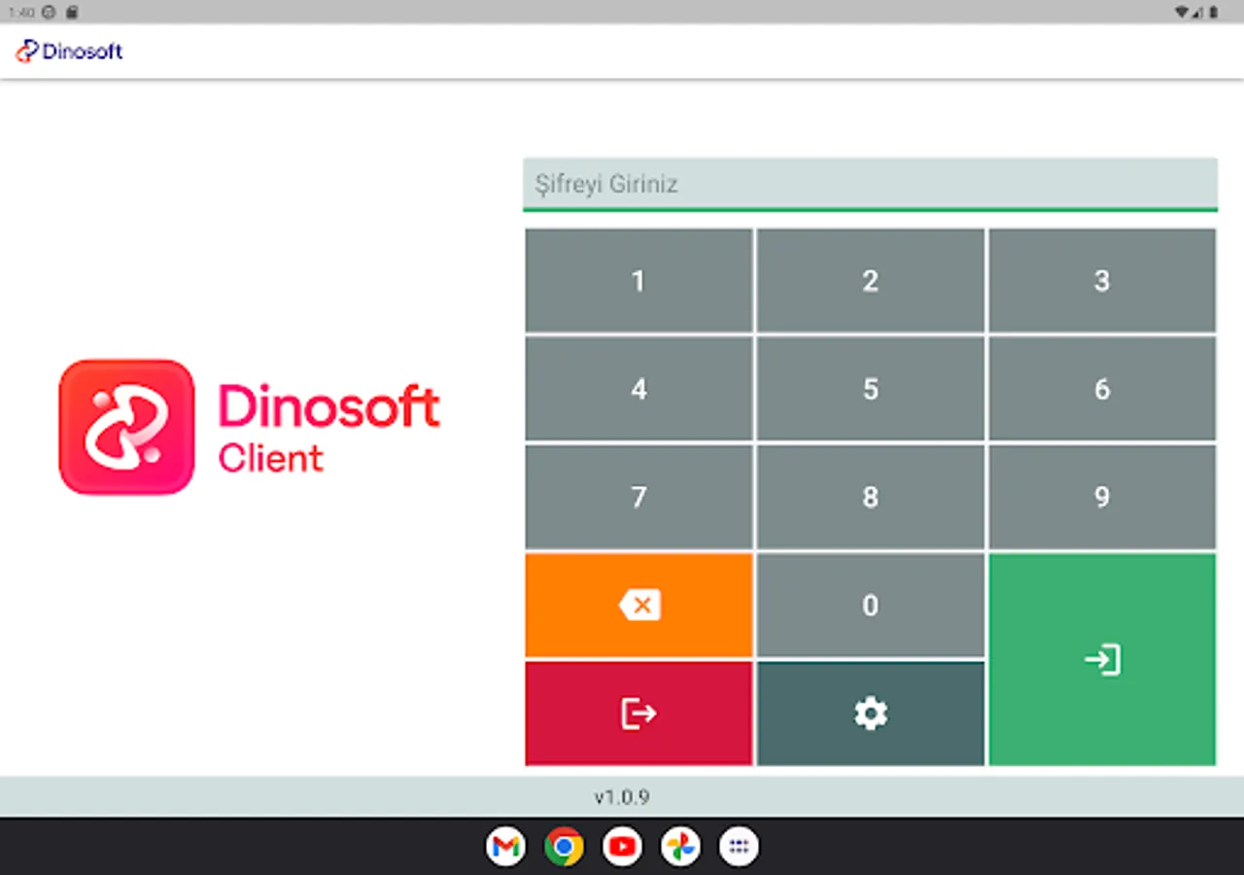
Task: Open Gmail from the dock
Action: (x=505, y=846)
